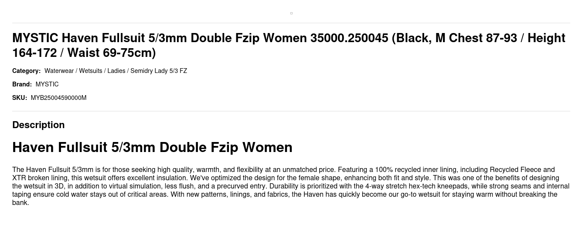Click the 'Brand:' field label
Viewport: 579px width, 228px height.
[22, 84]
